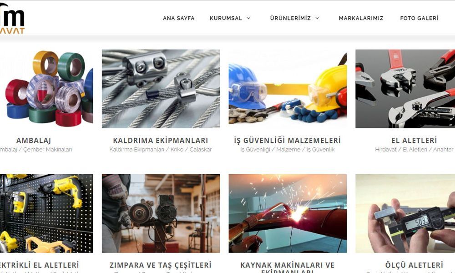455x273 pixels.
Task: Follow the Kaldırma Ekipmanları title link
Action: [161, 141]
